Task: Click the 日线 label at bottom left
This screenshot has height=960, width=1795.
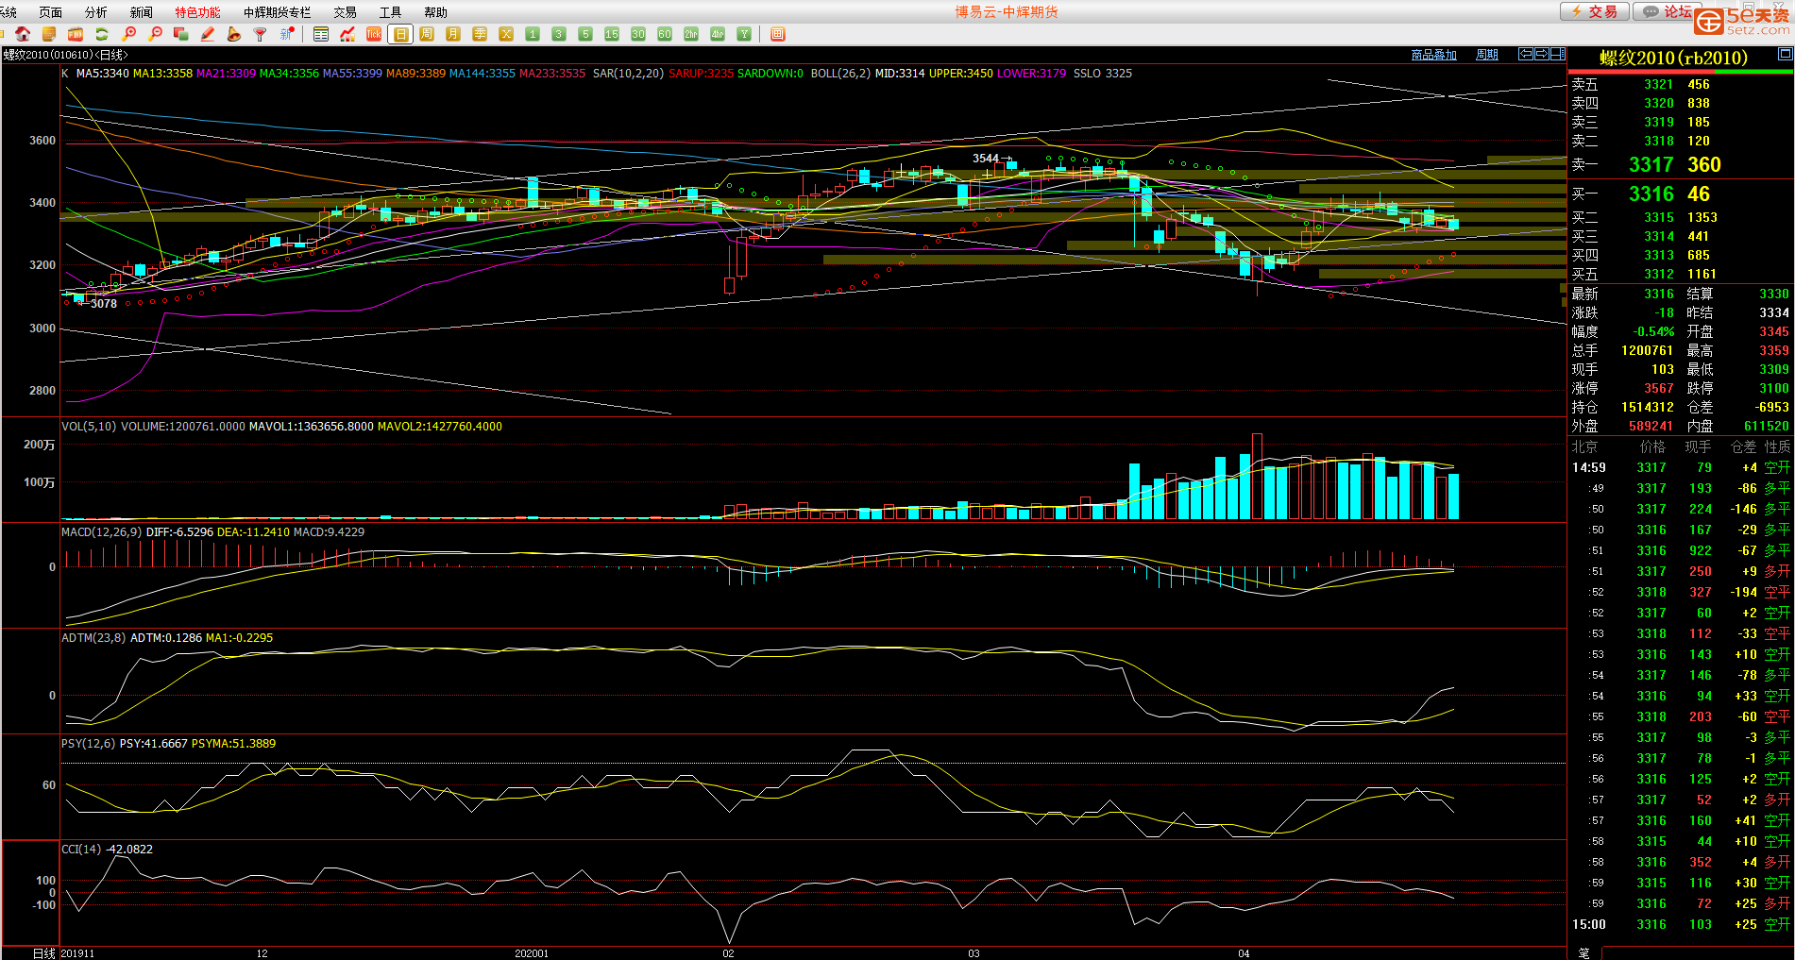Action: pos(43,953)
